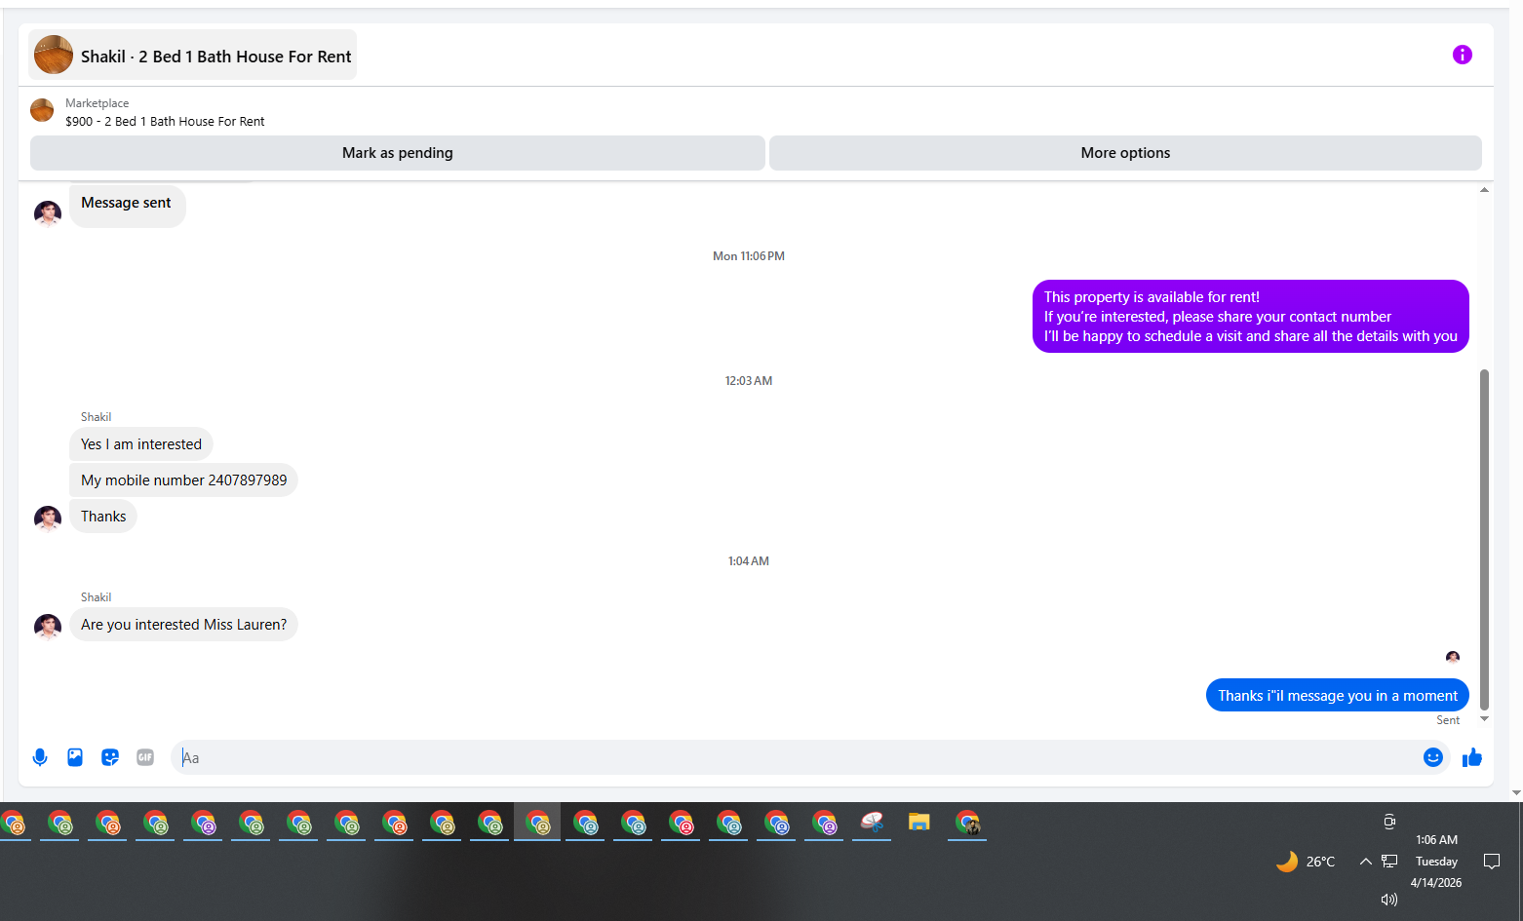Open the weather widget showing 26°C
The height and width of the screenshot is (921, 1523).
point(1306,862)
